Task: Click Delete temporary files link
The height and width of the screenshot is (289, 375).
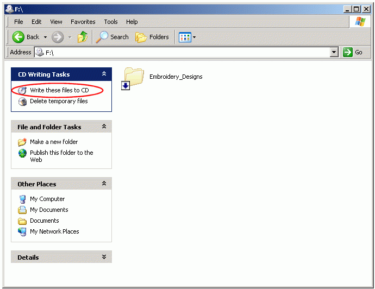Action: [x=59, y=101]
